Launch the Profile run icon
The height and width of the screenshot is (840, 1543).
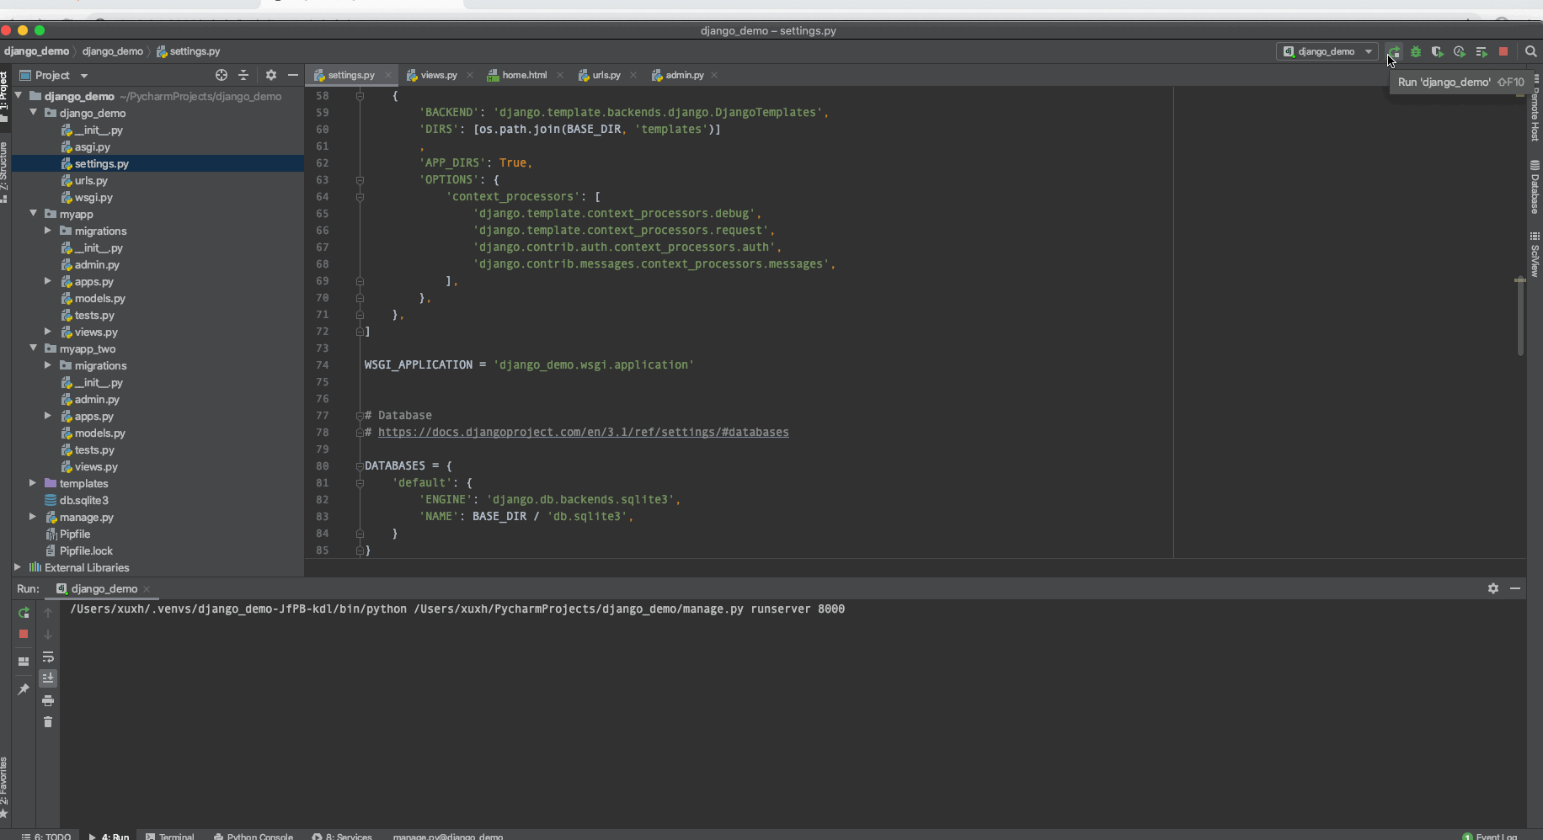point(1460,52)
